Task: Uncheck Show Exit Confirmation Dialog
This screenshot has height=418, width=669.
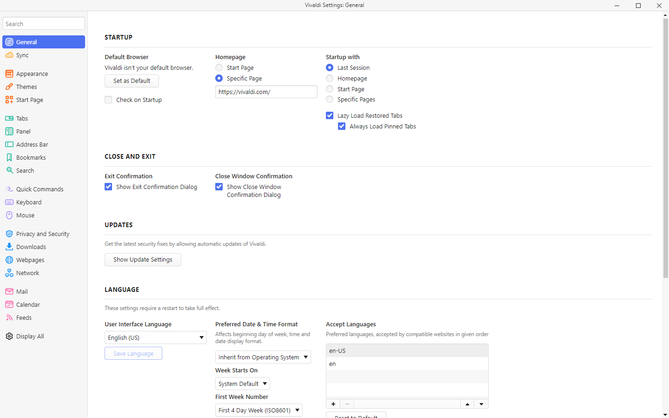Action: [x=108, y=187]
